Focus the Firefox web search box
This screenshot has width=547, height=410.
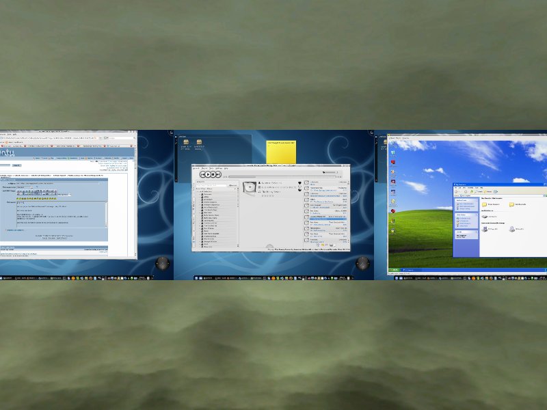(122, 138)
